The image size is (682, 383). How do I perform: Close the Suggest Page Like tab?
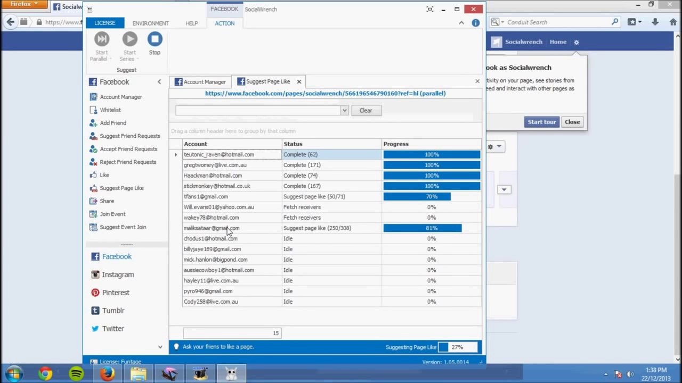coord(299,82)
